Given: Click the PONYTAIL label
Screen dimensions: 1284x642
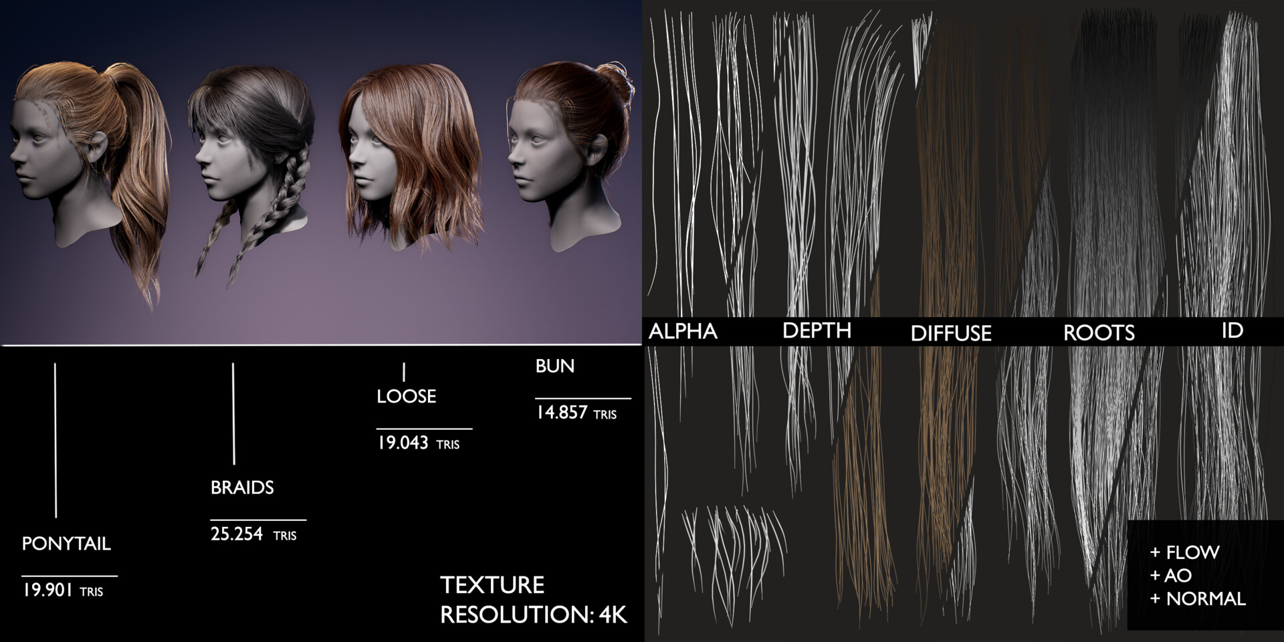Looking at the screenshot, I should click(66, 544).
